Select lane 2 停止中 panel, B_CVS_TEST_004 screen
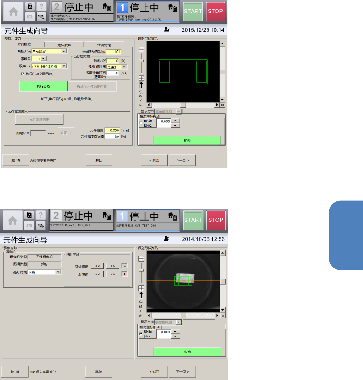Image resolution: width=363 pixels, height=380 pixels. (82, 220)
